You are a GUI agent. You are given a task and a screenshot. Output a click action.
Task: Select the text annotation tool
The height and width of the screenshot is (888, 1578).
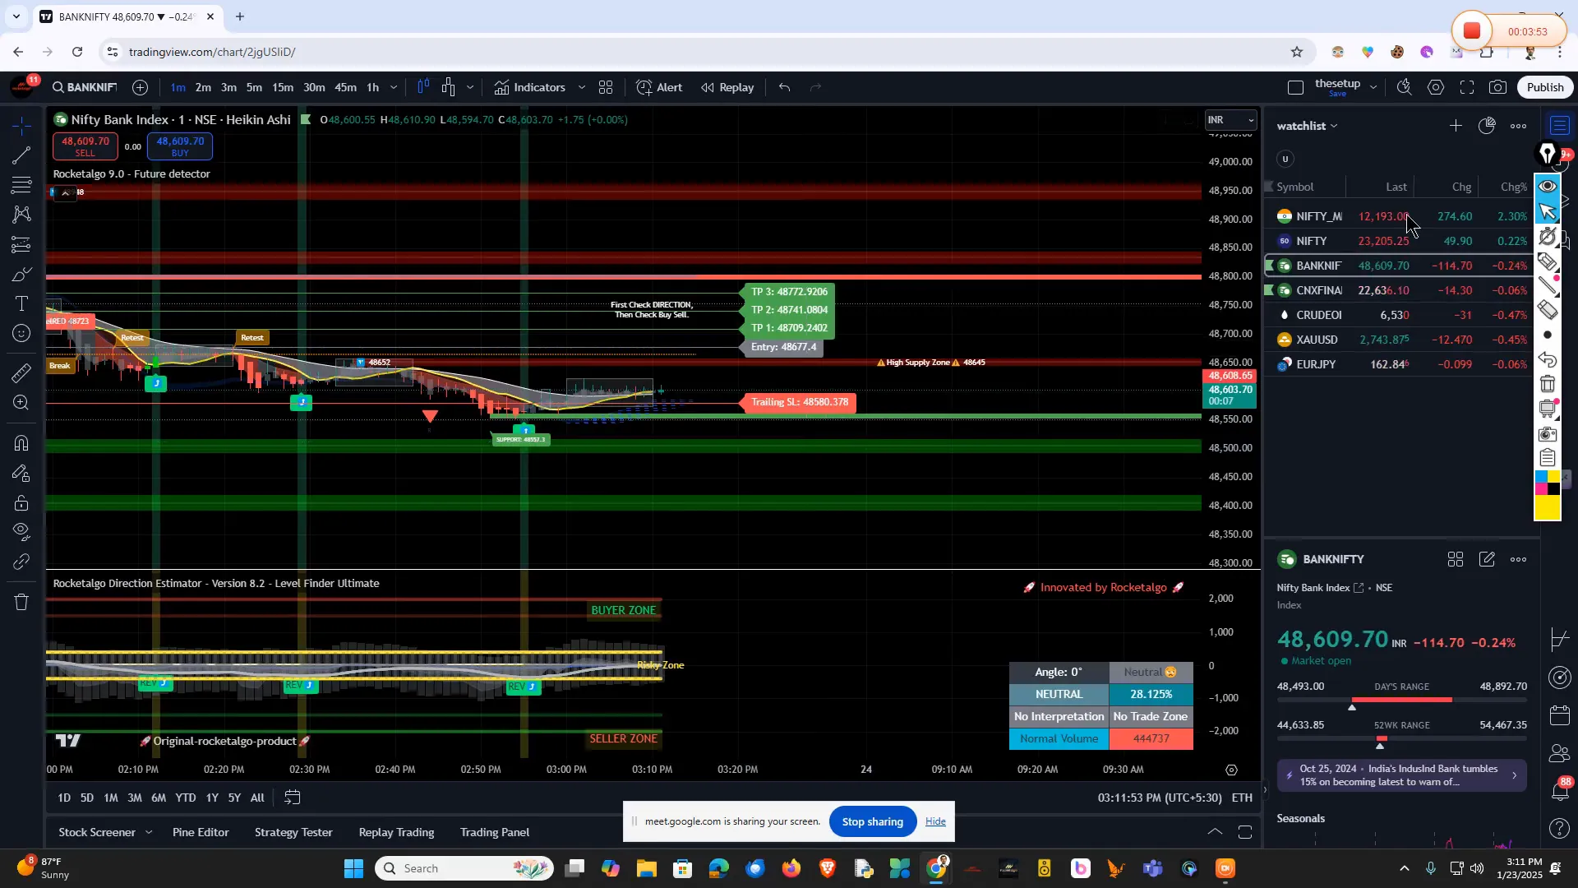[21, 303]
